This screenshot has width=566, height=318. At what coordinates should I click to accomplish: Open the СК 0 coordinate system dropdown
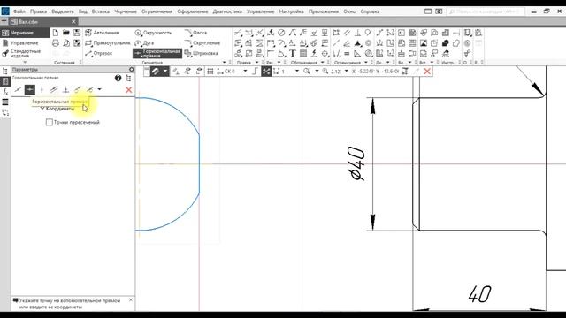click(245, 72)
